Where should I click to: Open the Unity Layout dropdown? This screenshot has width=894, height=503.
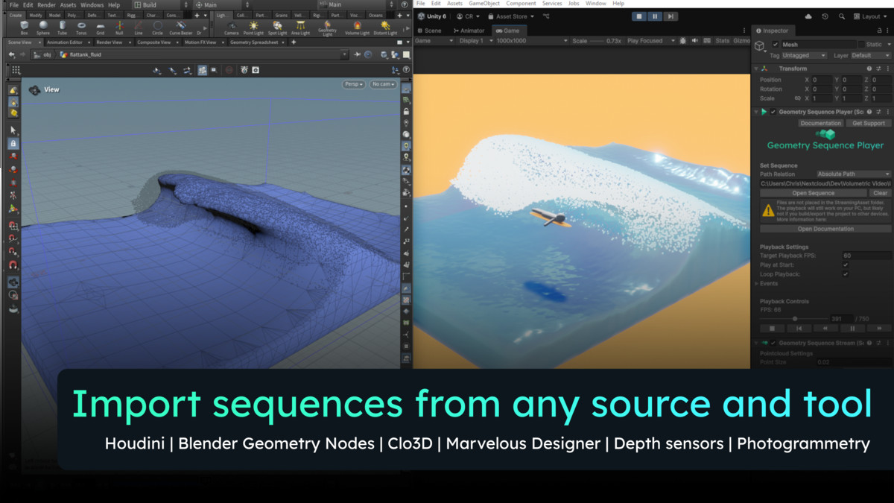click(869, 16)
